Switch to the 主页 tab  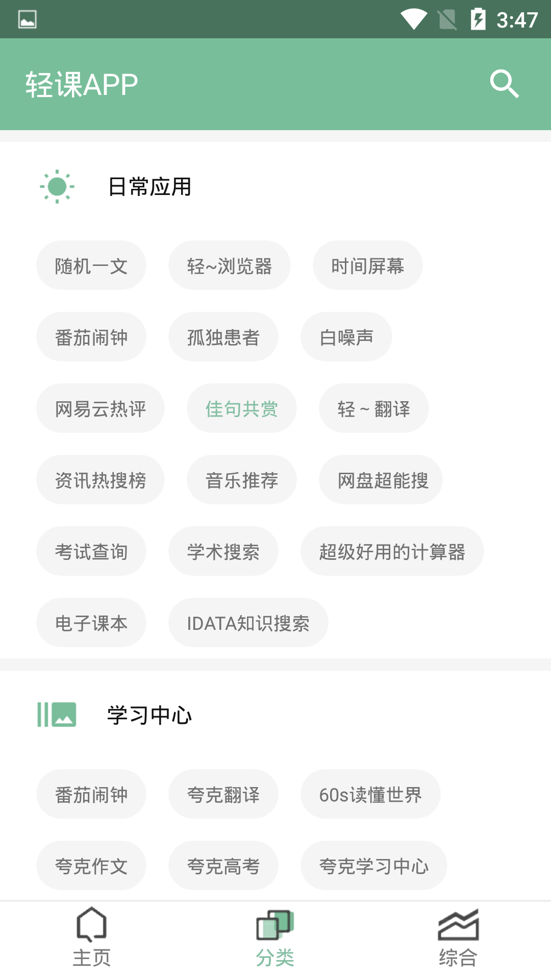pos(91,957)
